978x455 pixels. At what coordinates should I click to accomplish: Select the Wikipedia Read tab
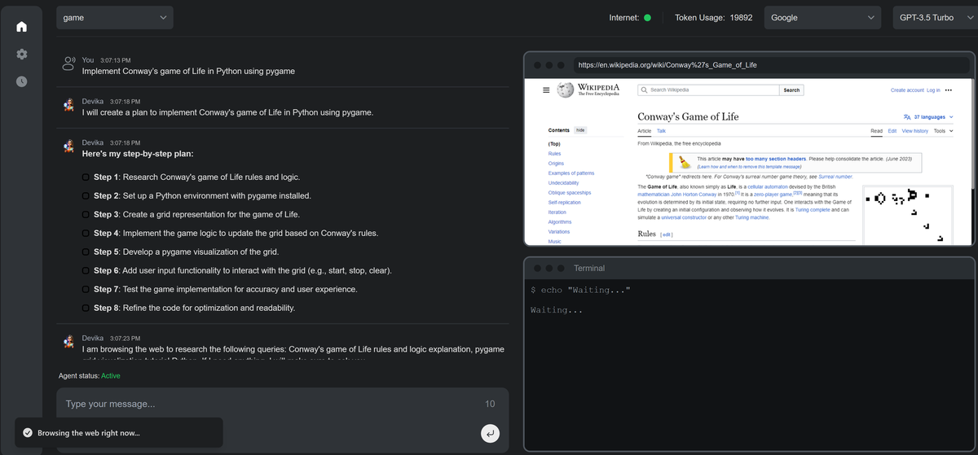(876, 131)
